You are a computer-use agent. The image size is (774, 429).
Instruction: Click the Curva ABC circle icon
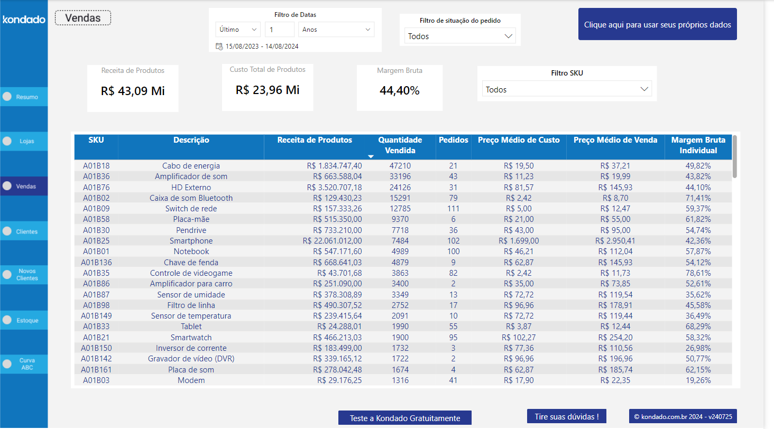point(7,363)
